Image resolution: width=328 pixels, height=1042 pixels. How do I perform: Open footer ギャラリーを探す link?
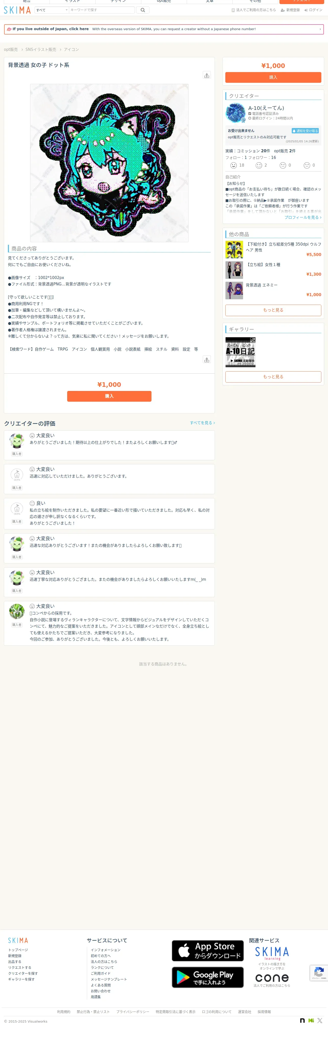[21, 980]
